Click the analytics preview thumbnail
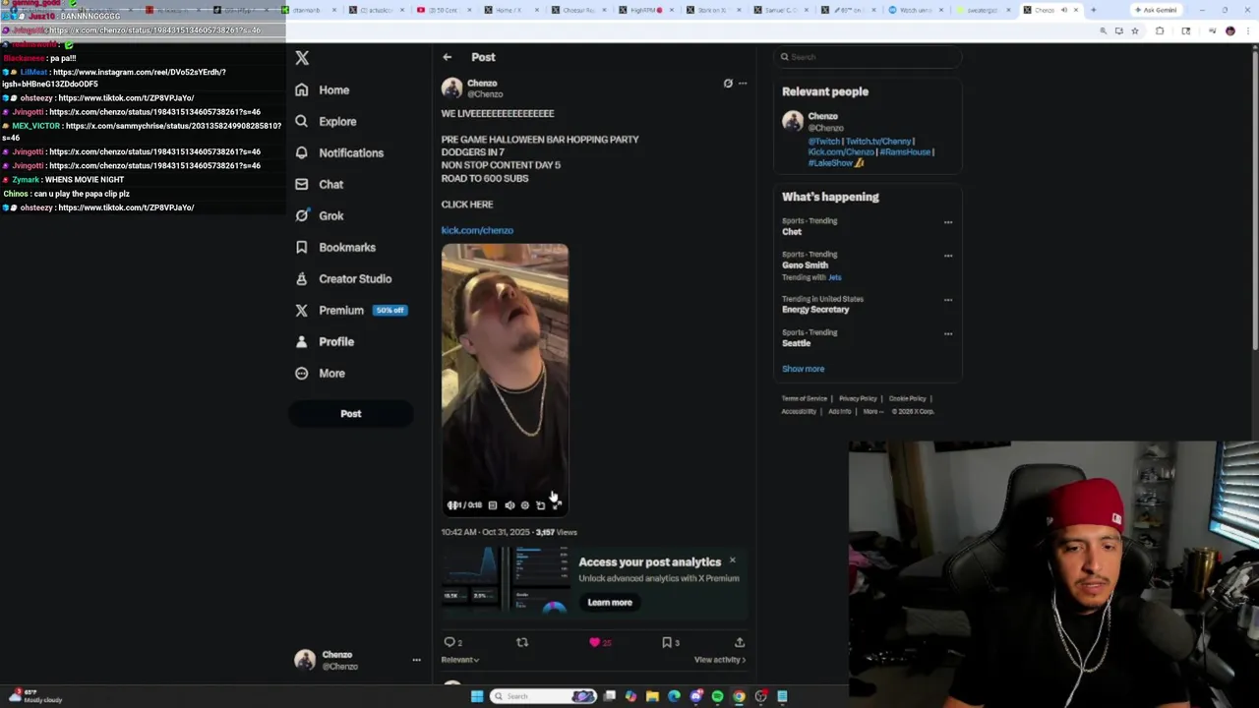This screenshot has height=708, width=1259. (505, 579)
